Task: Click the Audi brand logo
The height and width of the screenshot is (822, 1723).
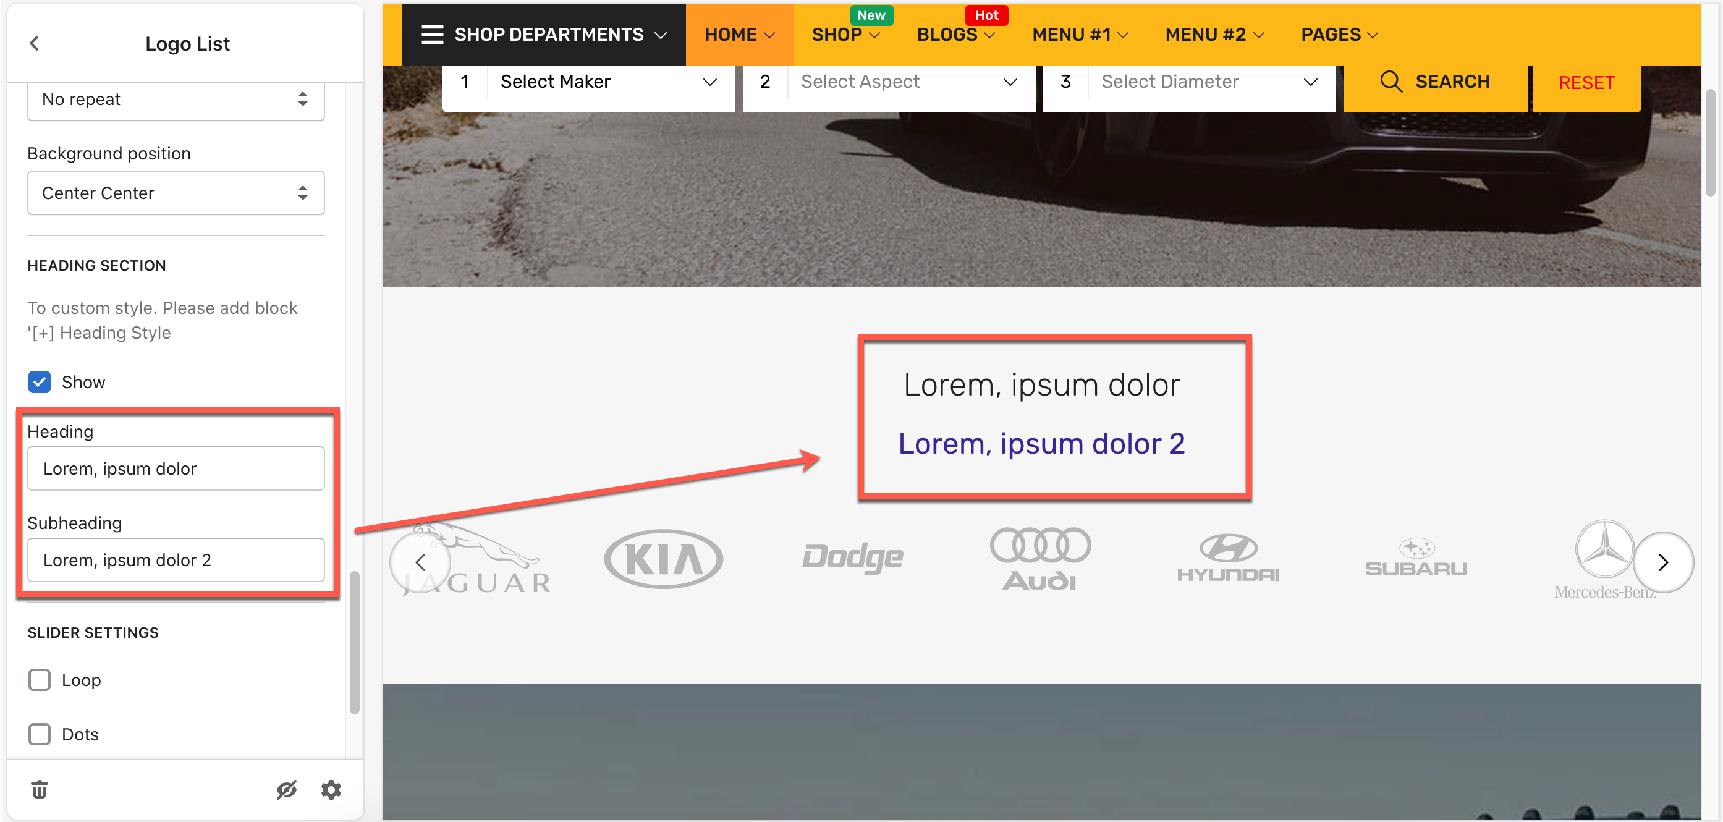Action: 1040,559
